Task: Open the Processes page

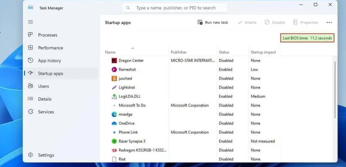Action: coord(47,35)
